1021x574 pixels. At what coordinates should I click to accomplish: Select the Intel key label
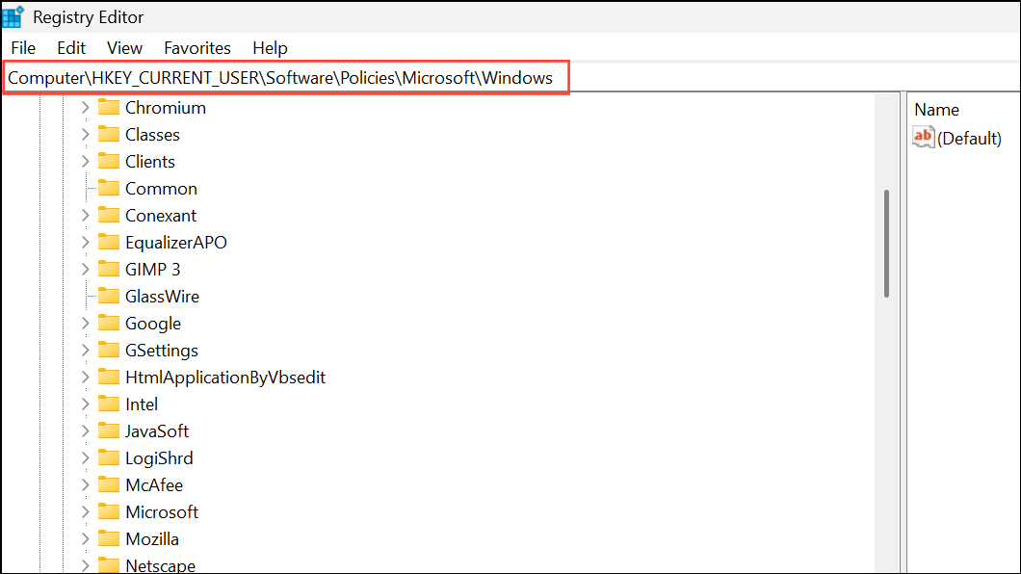142,404
